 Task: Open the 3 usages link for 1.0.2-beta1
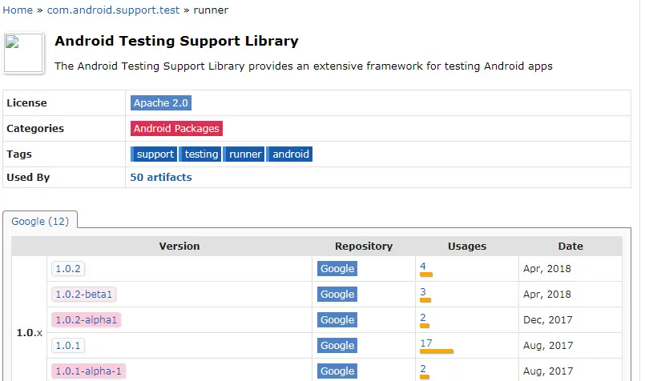[423, 292]
